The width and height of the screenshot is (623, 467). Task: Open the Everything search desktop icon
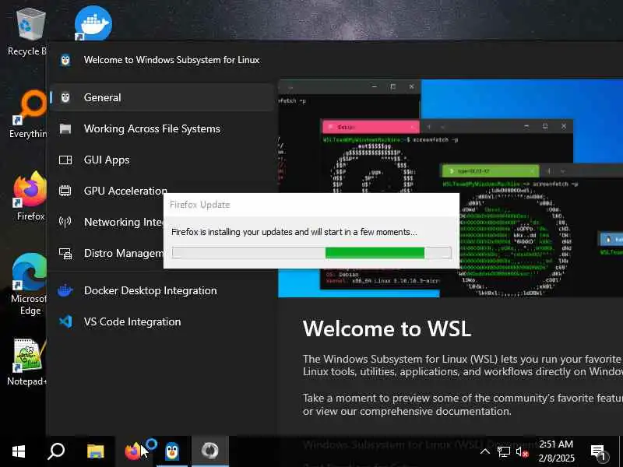pyautogui.click(x=28, y=114)
